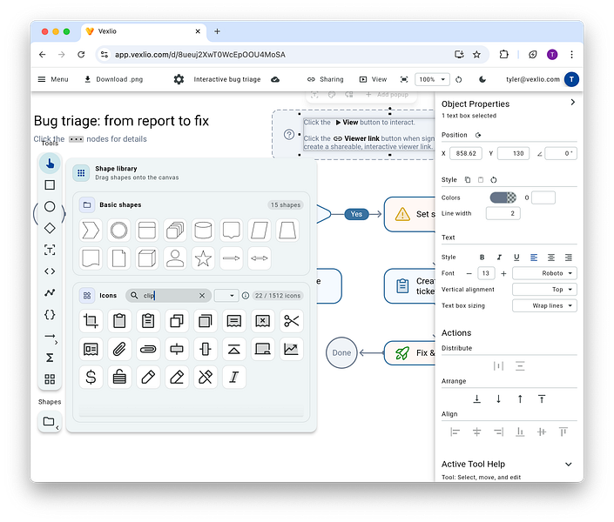
Task: Select the text box tool
Action: pyautogui.click(x=50, y=250)
